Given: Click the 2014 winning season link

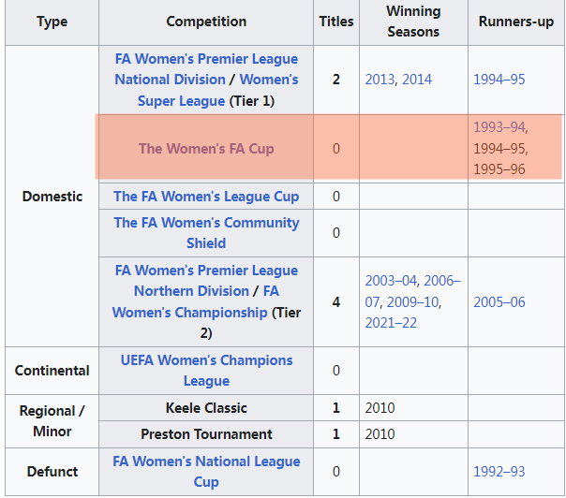Looking at the screenshot, I should 417,80.
